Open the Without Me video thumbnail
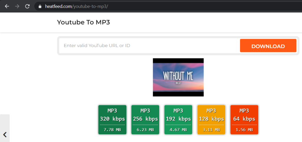Viewport: 302px width, 142px height. [178, 77]
